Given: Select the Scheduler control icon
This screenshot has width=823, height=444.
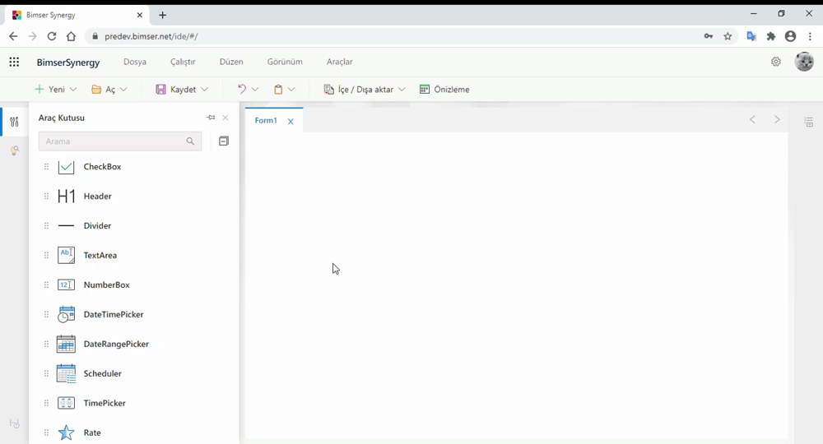Looking at the screenshot, I should tap(66, 374).
